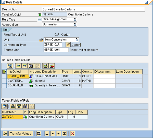This screenshot has height=138, width=153.
Task: Click the Targt InfoObjct field ZQTYCA
Action: (54, 14)
